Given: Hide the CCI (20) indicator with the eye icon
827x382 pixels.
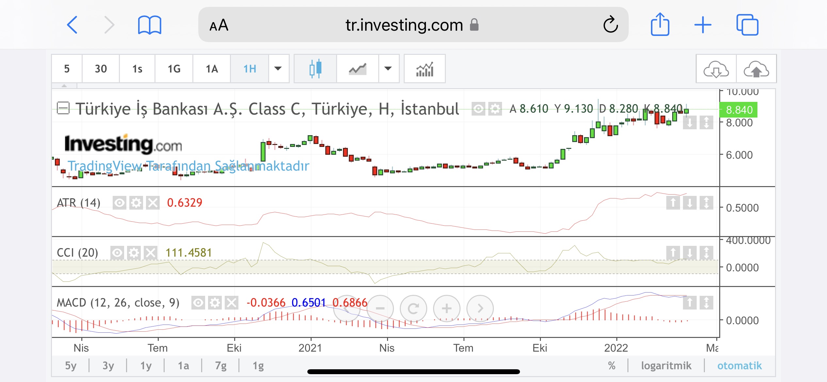Looking at the screenshot, I should point(117,253).
